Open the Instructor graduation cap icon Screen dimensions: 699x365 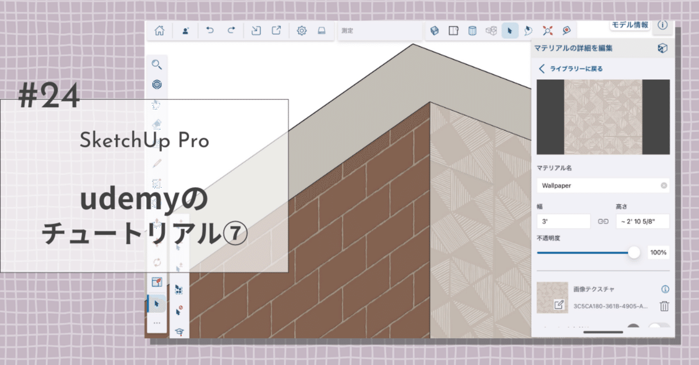point(179,331)
